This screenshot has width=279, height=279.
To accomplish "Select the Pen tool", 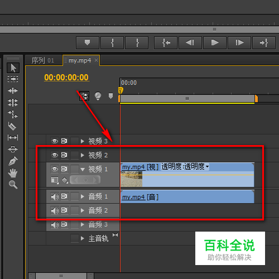I will tap(13, 161).
